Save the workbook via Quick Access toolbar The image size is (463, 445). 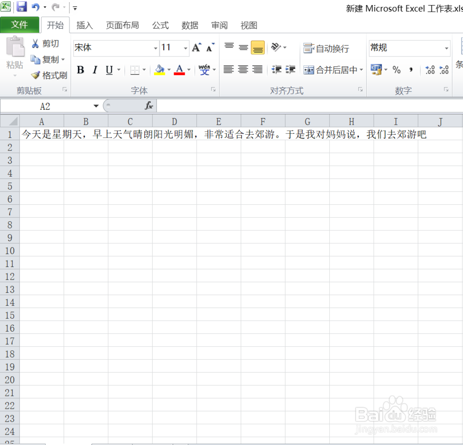(x=21, y=7)
